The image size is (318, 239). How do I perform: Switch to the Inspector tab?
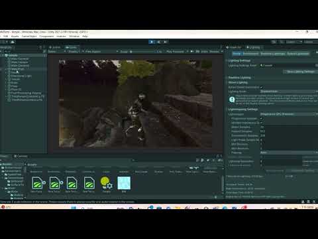point(234,47)
